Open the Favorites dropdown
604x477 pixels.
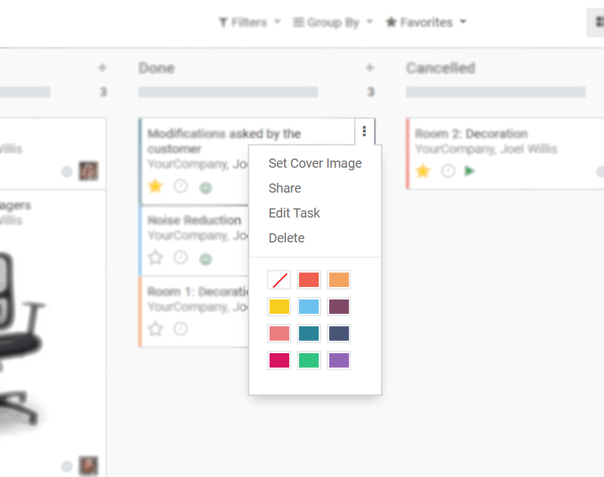click(426, 22)
